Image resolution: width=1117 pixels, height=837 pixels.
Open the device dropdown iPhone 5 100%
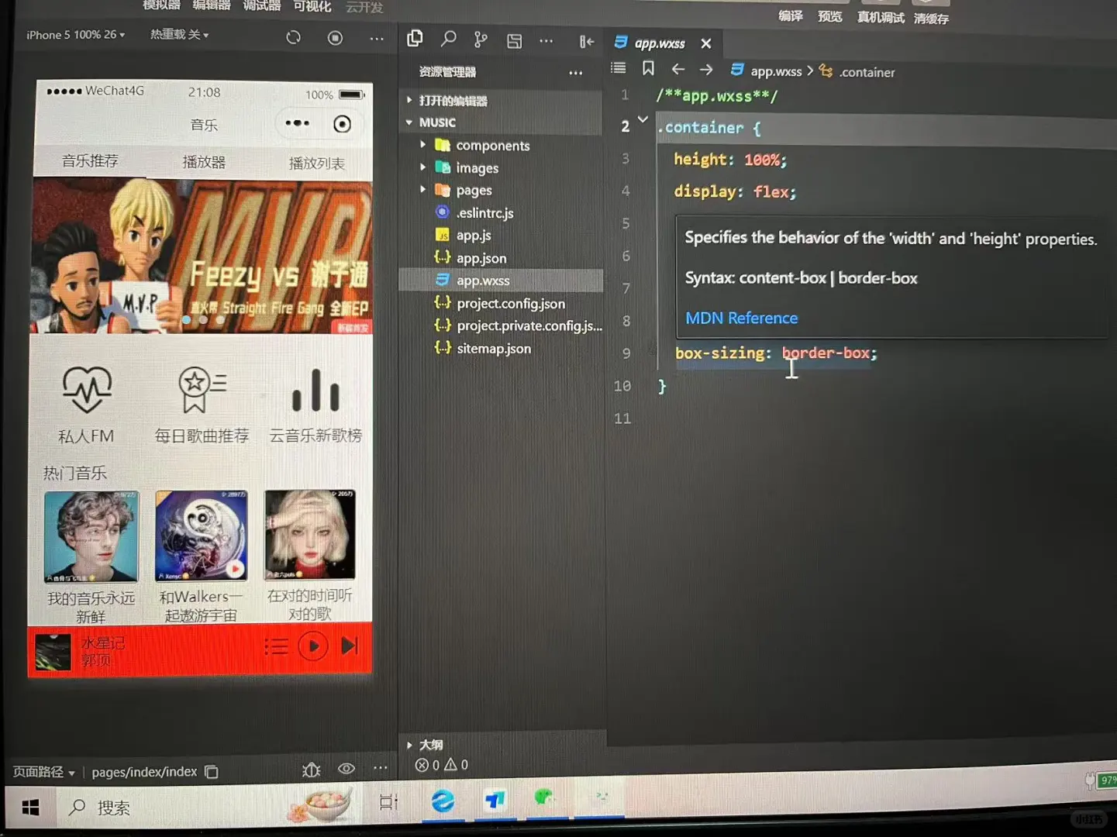coord(75,35)
